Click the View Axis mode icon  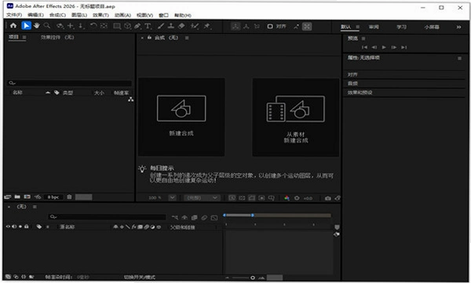tap(257, 27)
